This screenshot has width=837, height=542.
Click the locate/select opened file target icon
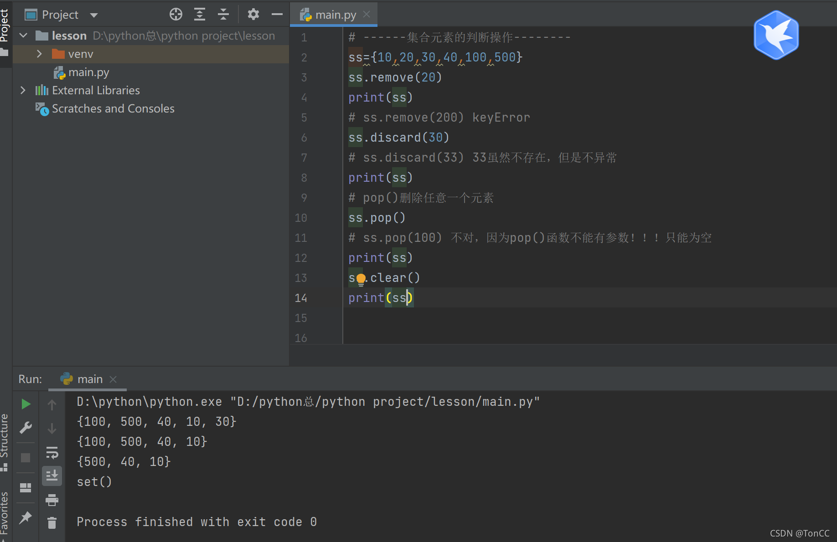coord(176,15)
